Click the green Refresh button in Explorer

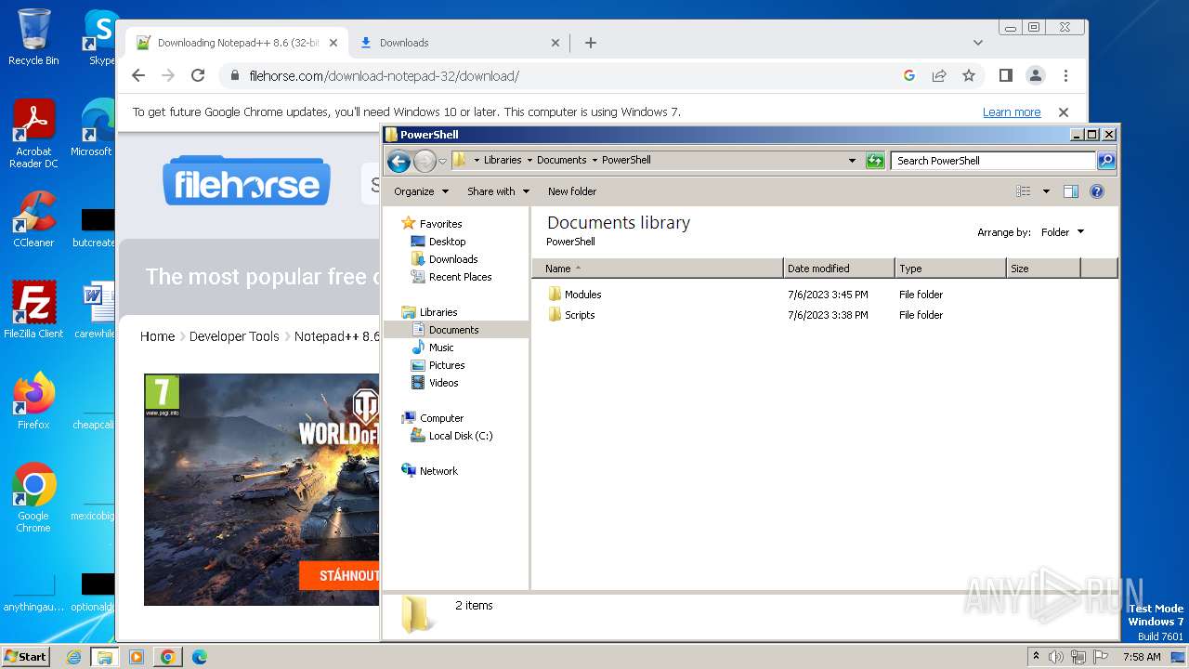[x=875, y=161]
